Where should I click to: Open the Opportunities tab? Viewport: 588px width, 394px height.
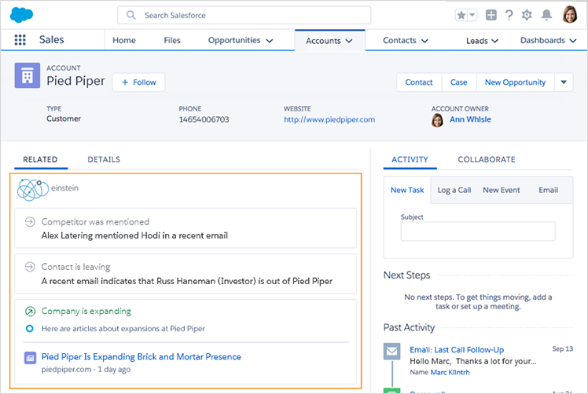(x=234, y=40)
